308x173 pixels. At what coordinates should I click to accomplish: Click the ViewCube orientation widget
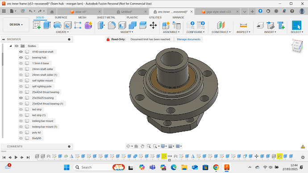(297, 45)
